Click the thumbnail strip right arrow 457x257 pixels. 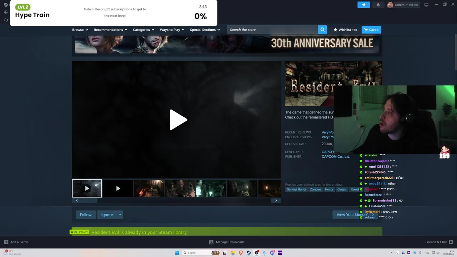(x=276, y=201)
